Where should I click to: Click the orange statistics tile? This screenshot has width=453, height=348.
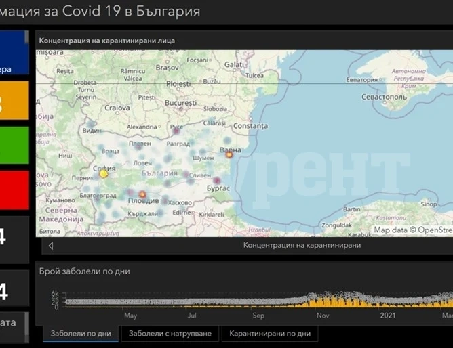14,100
